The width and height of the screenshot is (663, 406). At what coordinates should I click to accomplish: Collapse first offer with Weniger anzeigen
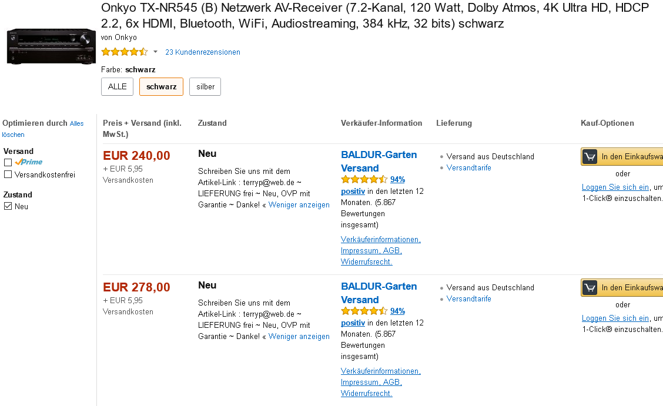(299, 205)
